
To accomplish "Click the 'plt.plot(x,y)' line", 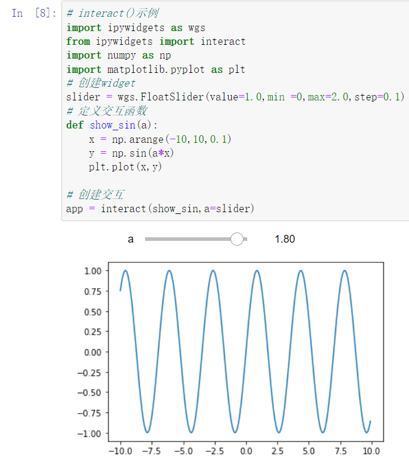I will point(125,167).
